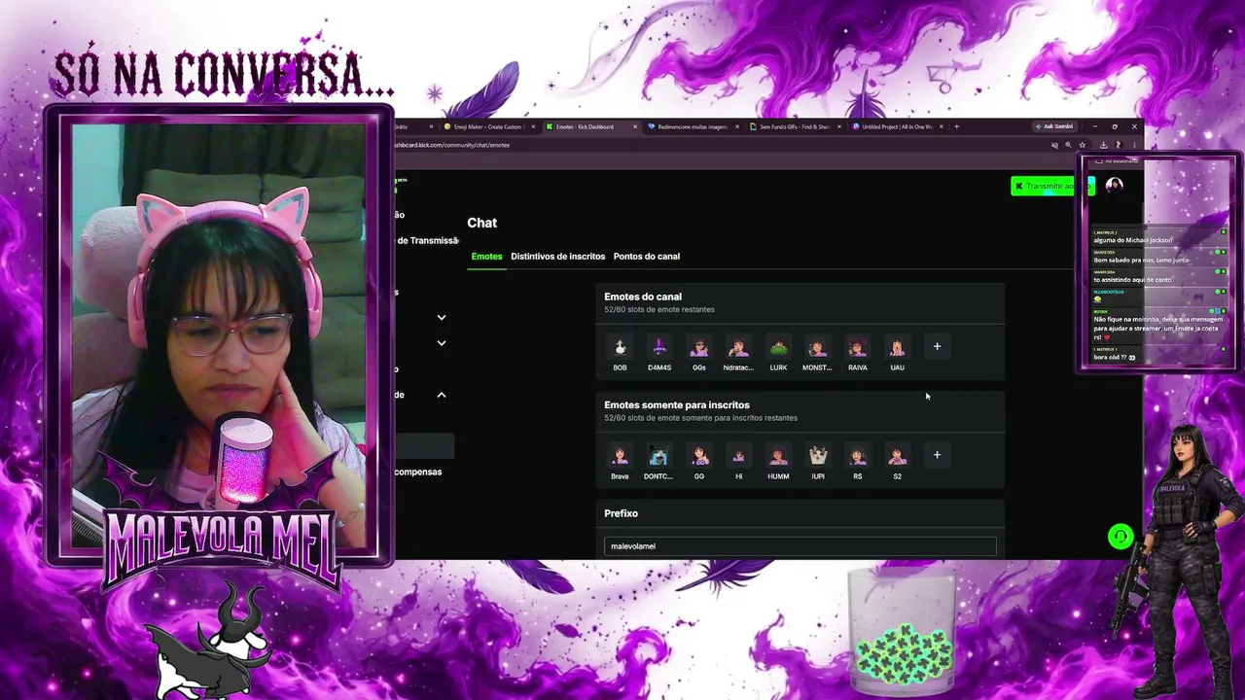Switch to Distintivos de inscritos tab
The height and width of the screenshot is (700, 1245).
click(x=557, y=257)
